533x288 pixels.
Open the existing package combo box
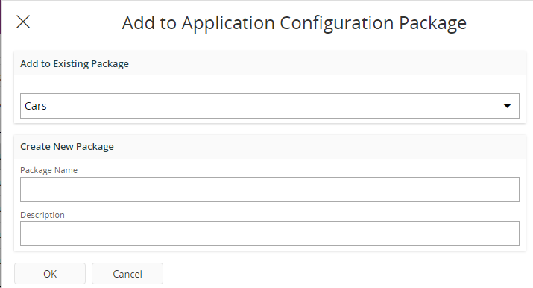pos(270,106)
